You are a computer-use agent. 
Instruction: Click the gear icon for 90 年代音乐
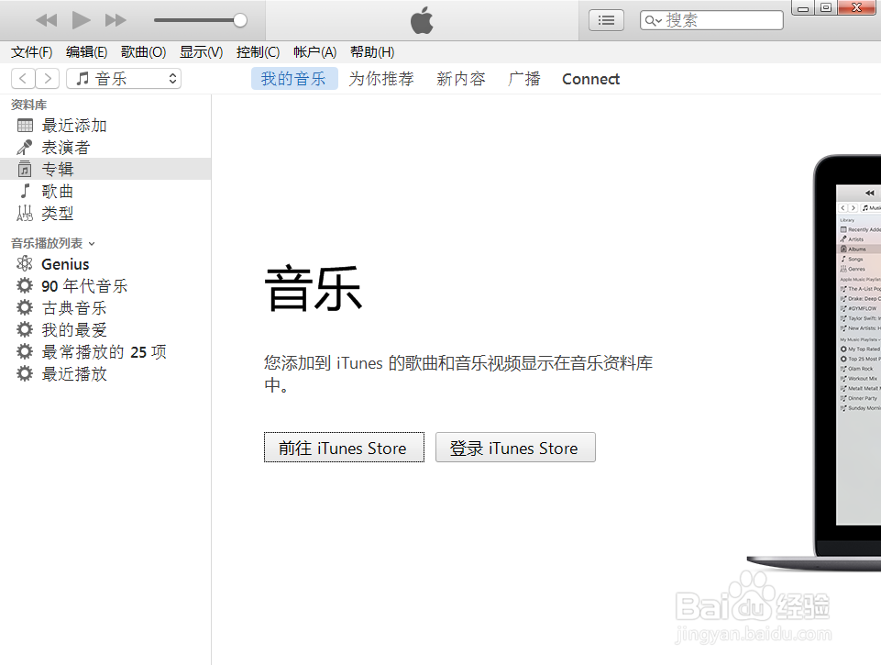point(25,285)
